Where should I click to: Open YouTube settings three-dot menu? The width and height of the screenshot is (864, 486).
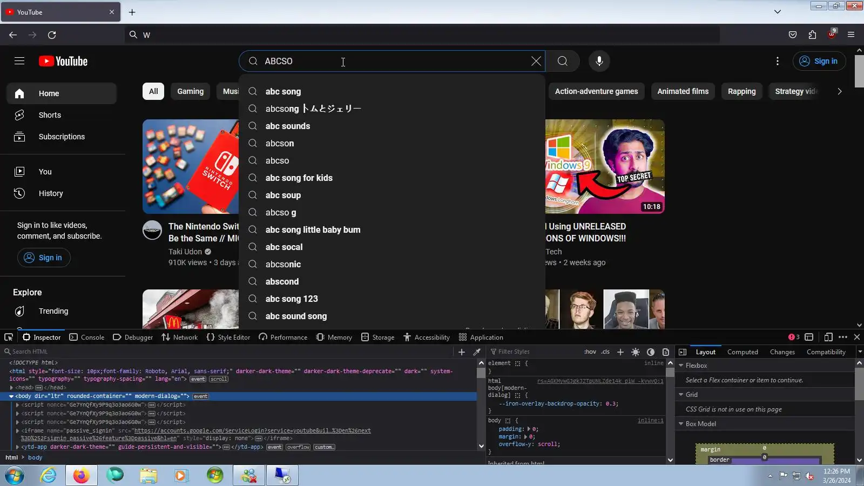click(x=778, y=61)
